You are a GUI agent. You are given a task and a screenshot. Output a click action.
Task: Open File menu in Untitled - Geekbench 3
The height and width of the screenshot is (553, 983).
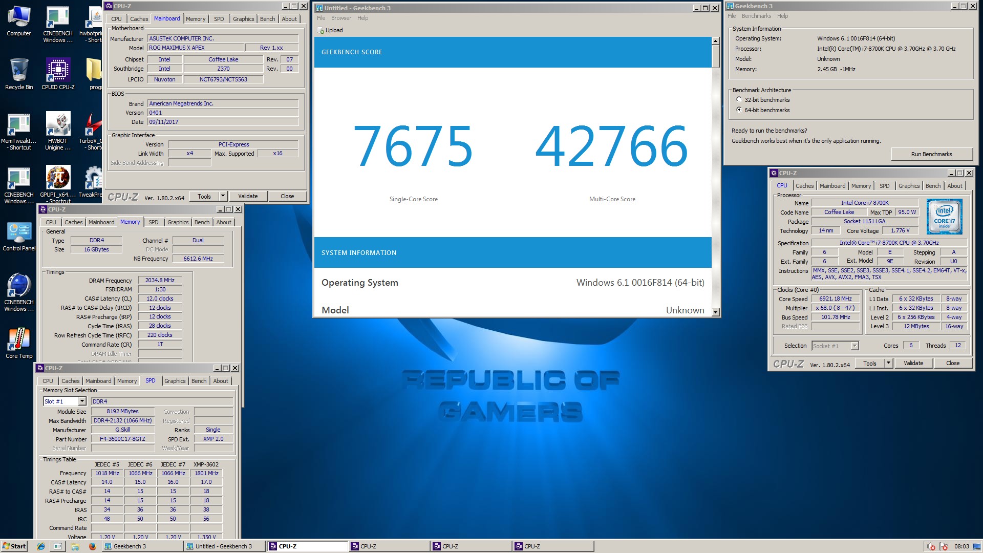[x=321, y=18]
